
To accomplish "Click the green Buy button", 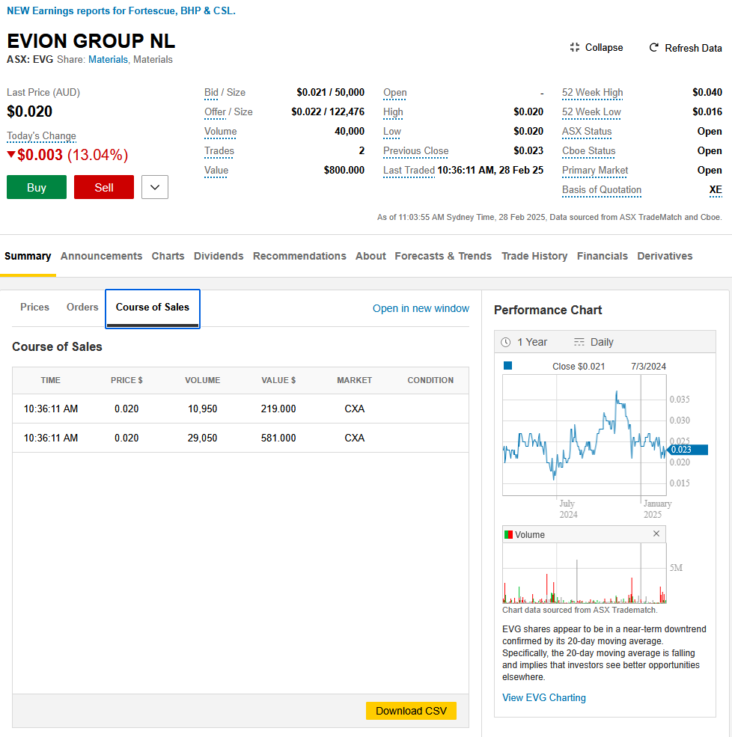I will point(37,187).
